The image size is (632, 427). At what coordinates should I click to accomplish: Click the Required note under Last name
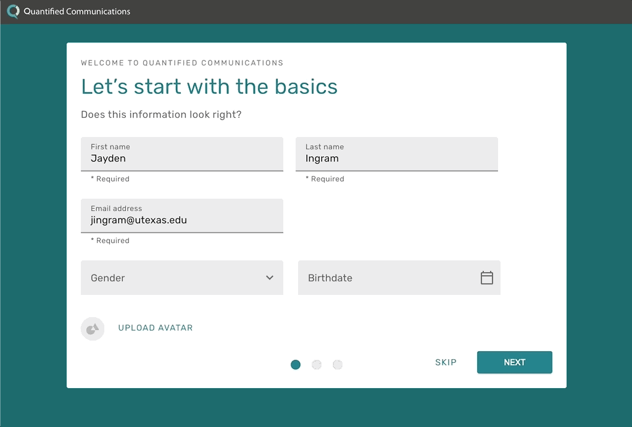pyautogui.click(x=325, y=179)
